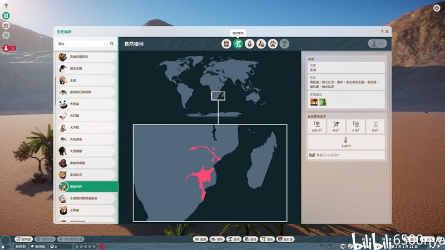Viewport: 445px width, 250px height.
Task: Select the king penguin (國王企鵝) entry
Action: [x=87, y=68]
